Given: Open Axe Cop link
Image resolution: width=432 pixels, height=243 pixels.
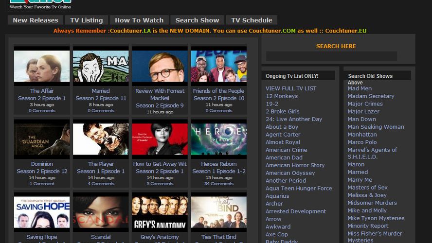Looking at the screenshot, I should (x=277, y=234).
